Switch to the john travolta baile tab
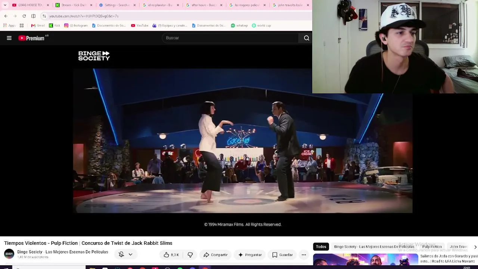The width and height of the screenshot is (478, 269). pyautogui.click(x=290, y=5)
